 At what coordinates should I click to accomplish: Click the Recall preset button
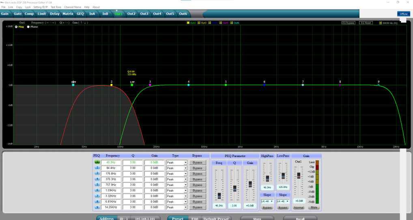300,218
